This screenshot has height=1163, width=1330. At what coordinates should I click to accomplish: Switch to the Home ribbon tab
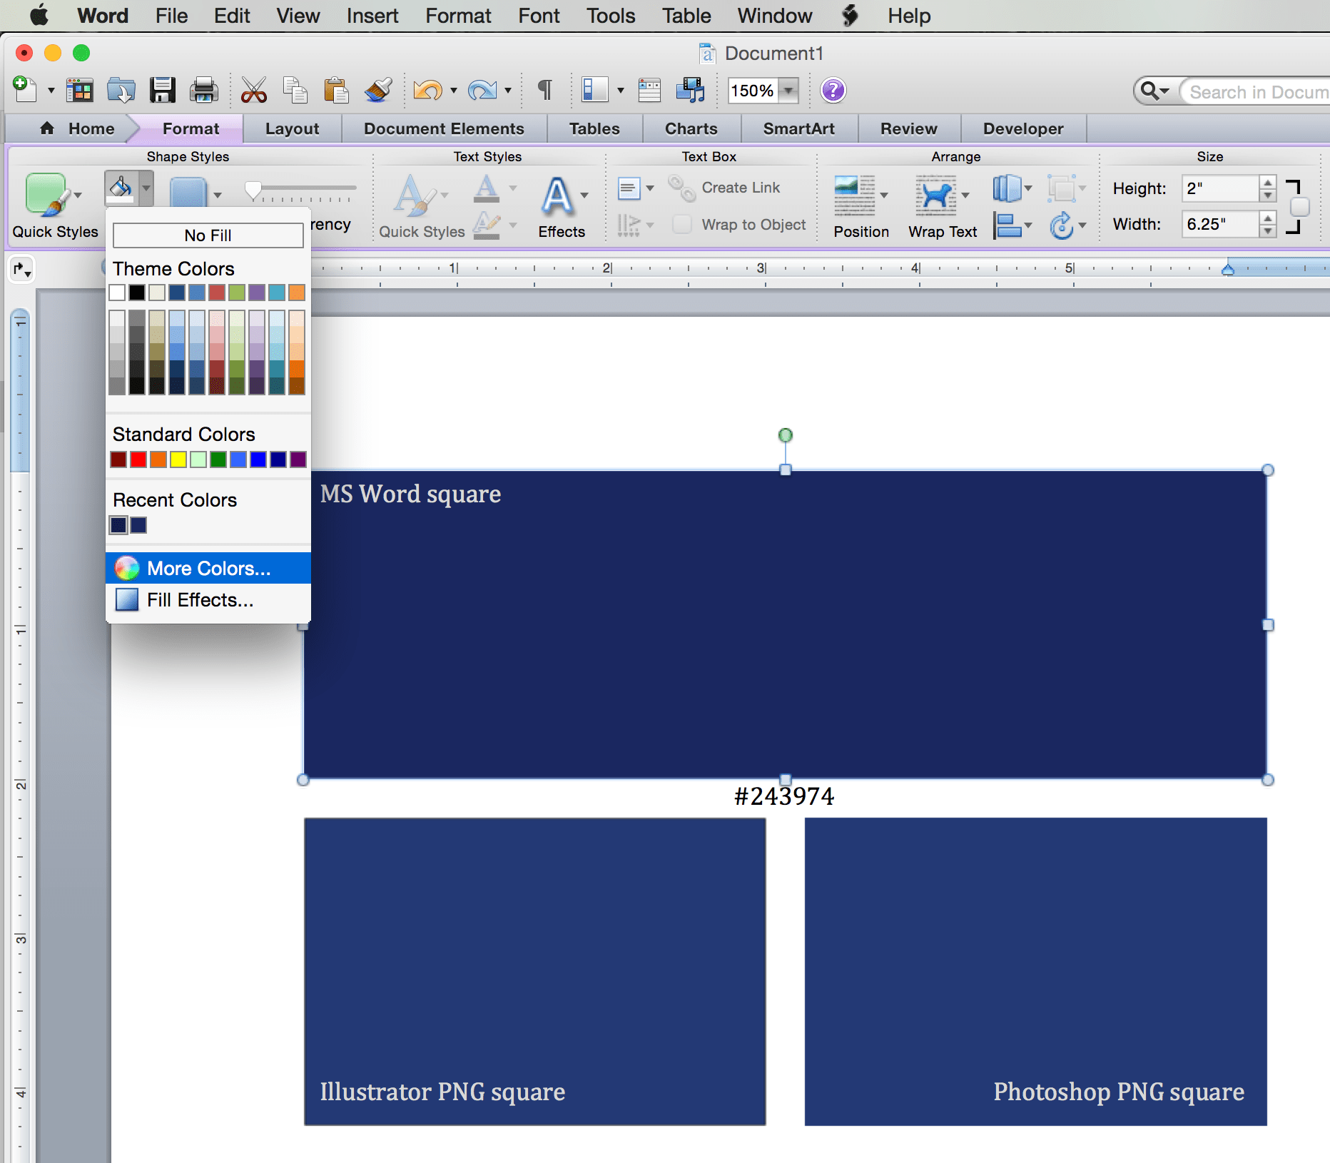point(78,128)
